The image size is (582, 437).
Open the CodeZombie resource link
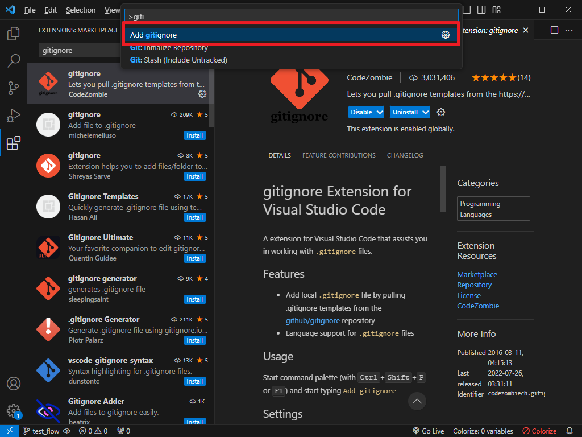pyautogui.click(x=478, y=306)
